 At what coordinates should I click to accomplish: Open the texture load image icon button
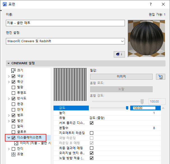click(x=160, y=77)
